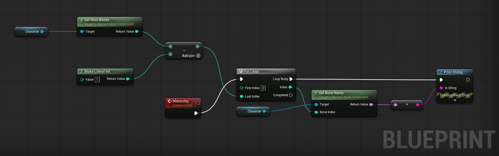Click Completed exec pin on For Loop
This screenshot has height=156, width=499.
tap(291, 95)
